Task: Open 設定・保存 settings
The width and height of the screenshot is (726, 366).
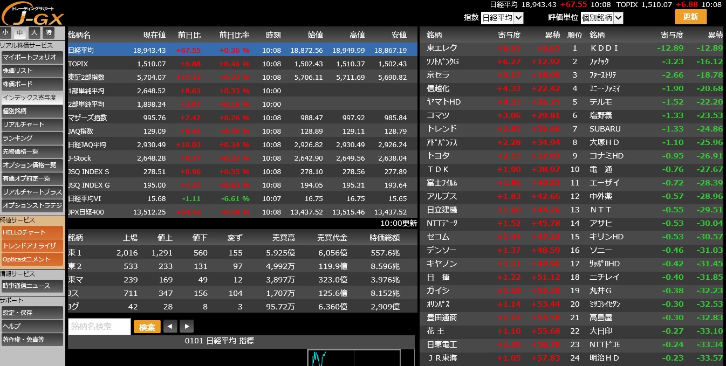Action: pyautogui.click(x=32, y=313)
